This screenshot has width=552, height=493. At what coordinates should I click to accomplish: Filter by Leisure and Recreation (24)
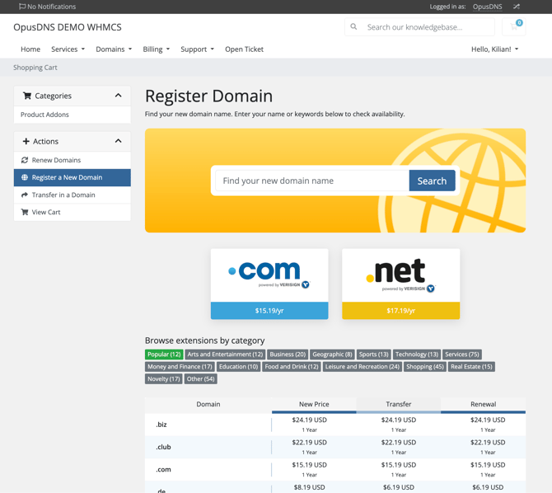pos(363,367)
